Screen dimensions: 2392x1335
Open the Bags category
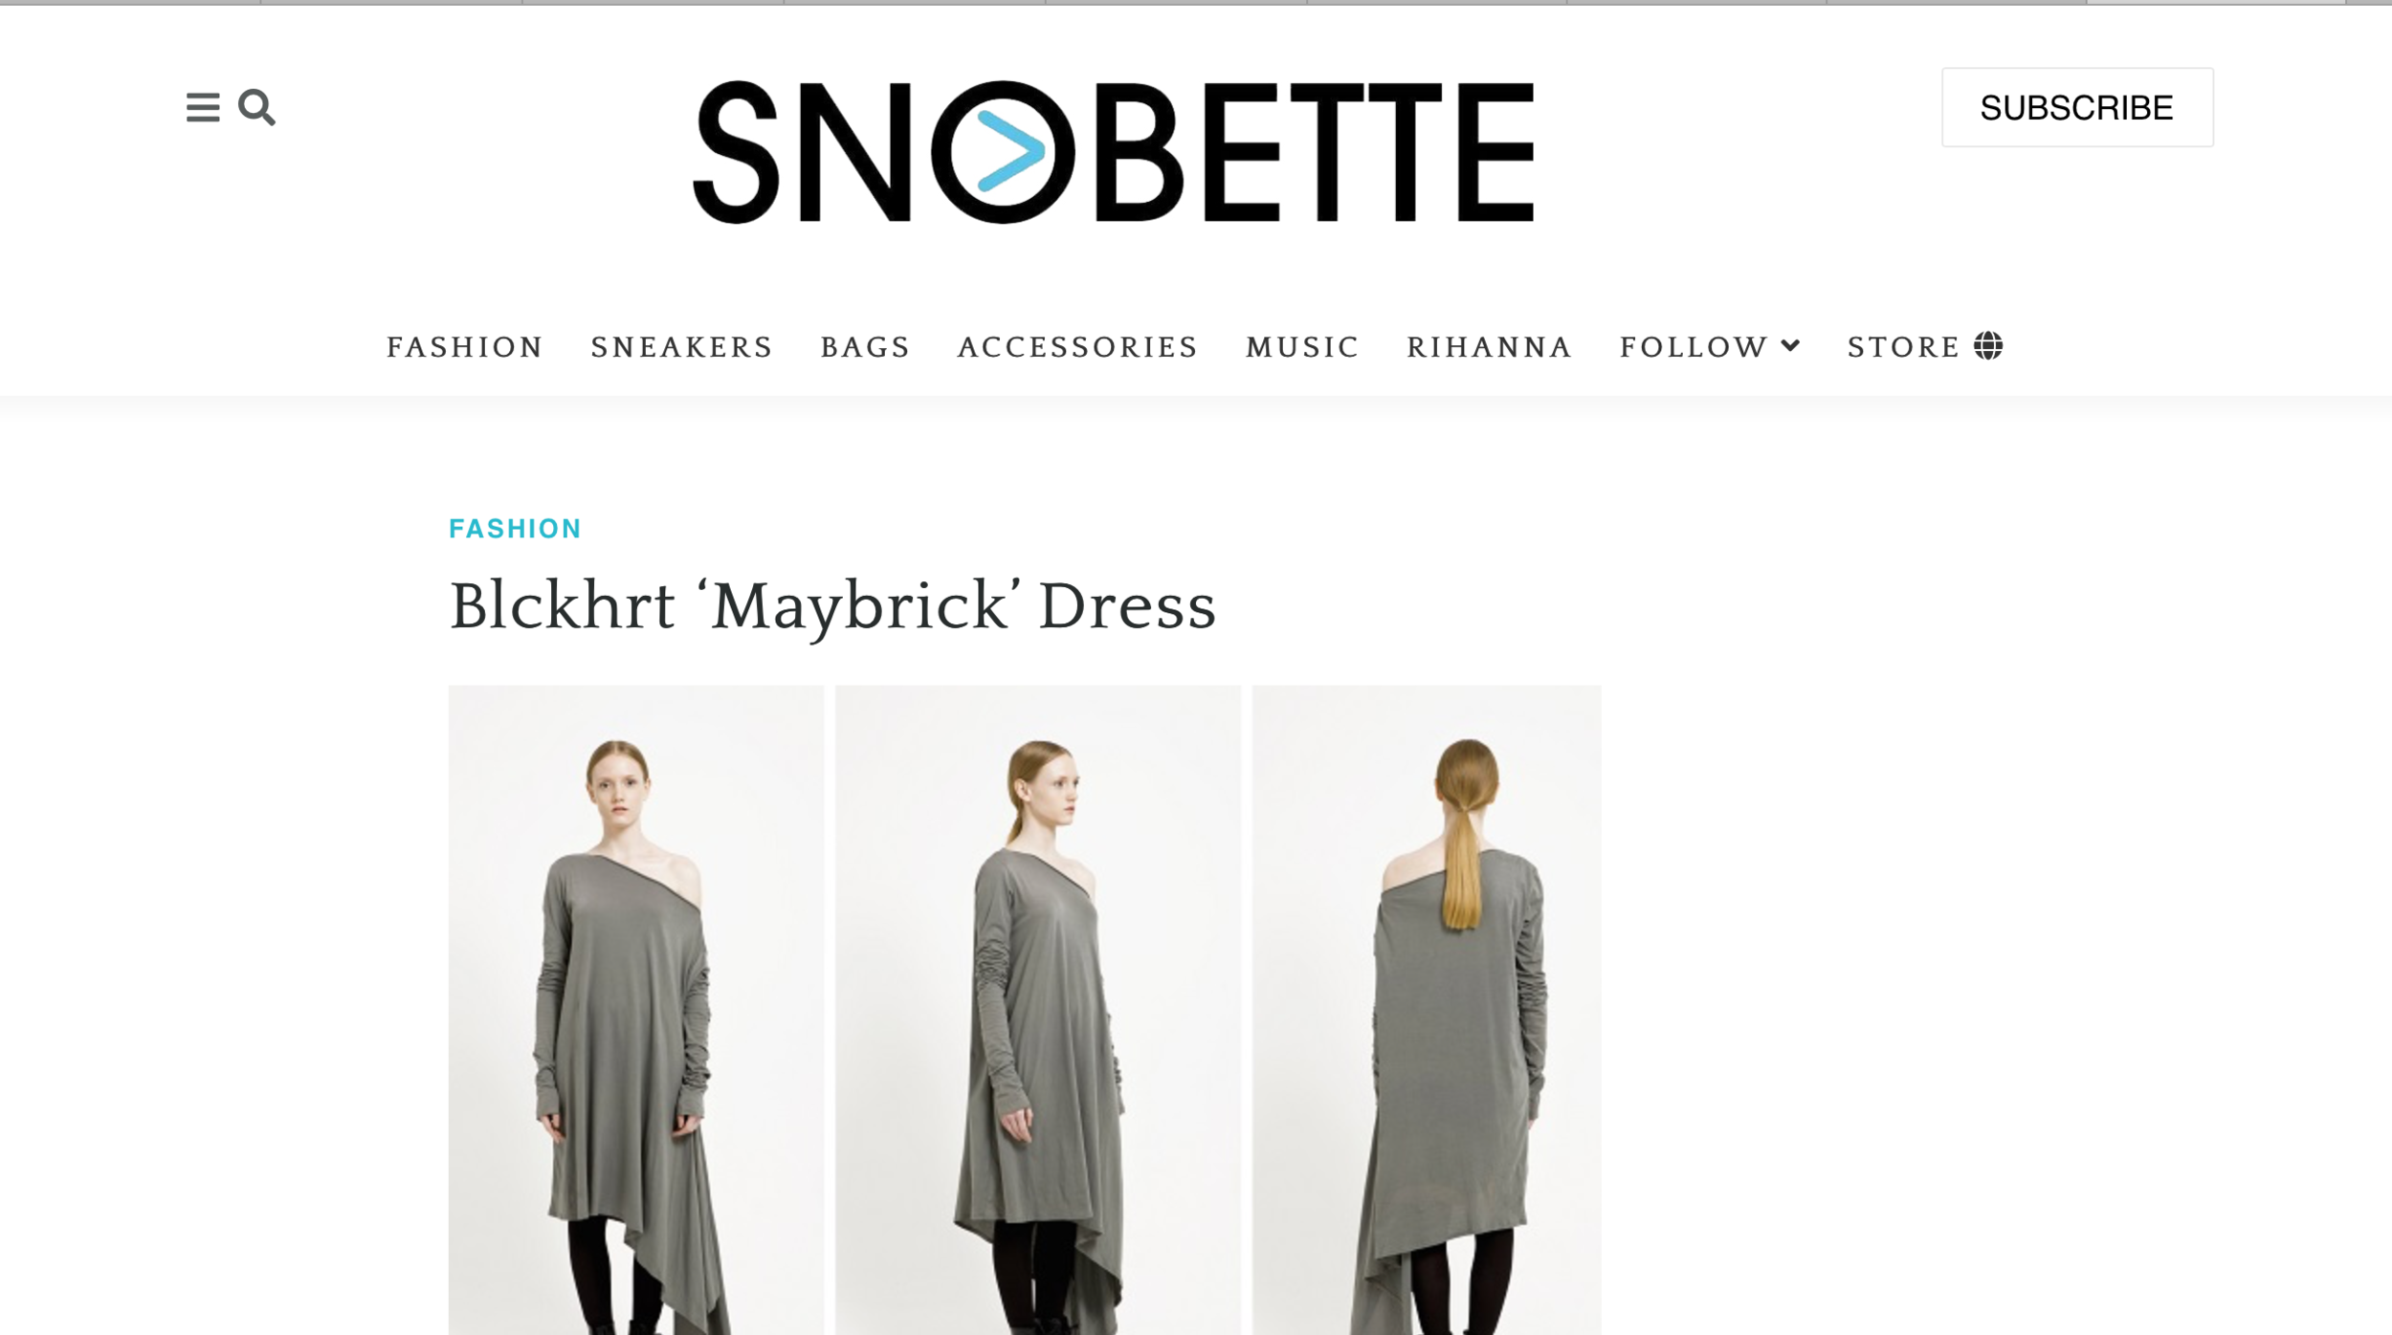[x=865, y=346]
